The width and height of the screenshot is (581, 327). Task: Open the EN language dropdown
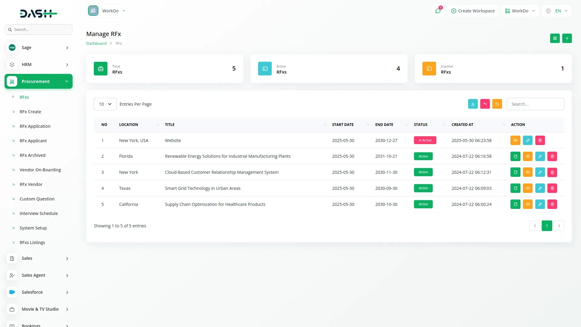pos(557,11)
